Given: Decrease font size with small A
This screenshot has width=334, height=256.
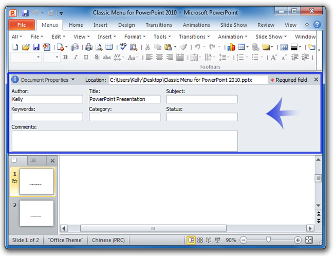Looking at the screenshot, I should (x=284, y=58).
